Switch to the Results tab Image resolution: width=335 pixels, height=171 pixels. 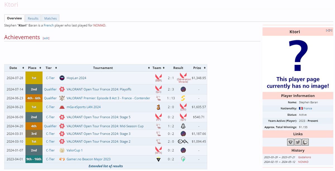pos(33,18)
